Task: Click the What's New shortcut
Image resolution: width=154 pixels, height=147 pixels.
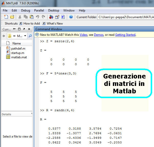Action: click(55, 24)
